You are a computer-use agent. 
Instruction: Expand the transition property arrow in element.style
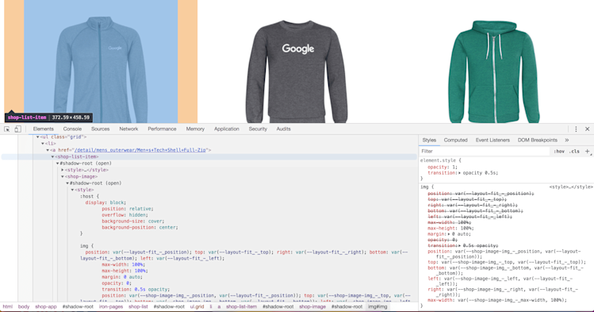tap(459, 173)
